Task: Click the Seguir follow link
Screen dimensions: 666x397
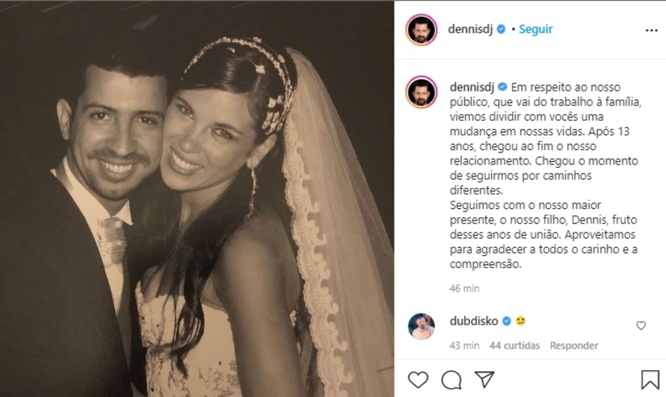Action: [x=536, y=29]
